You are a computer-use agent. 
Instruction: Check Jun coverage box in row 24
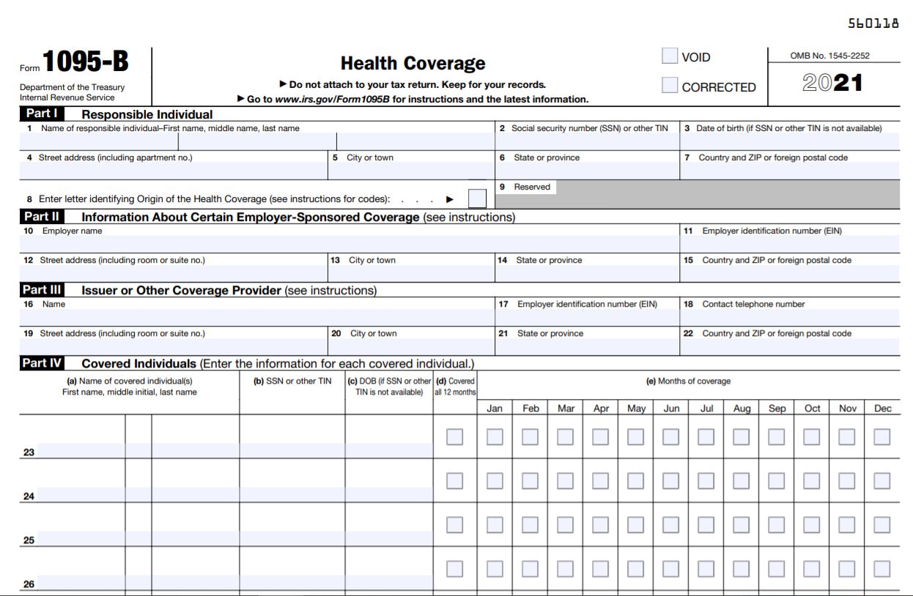(671, 481)
